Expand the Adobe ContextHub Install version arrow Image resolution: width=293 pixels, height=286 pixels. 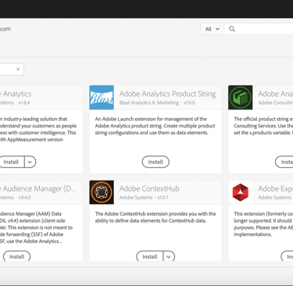(x=169, y=256)
